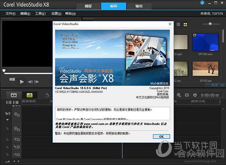Click the 未命名, 720*576 project label

coord(212,14)
